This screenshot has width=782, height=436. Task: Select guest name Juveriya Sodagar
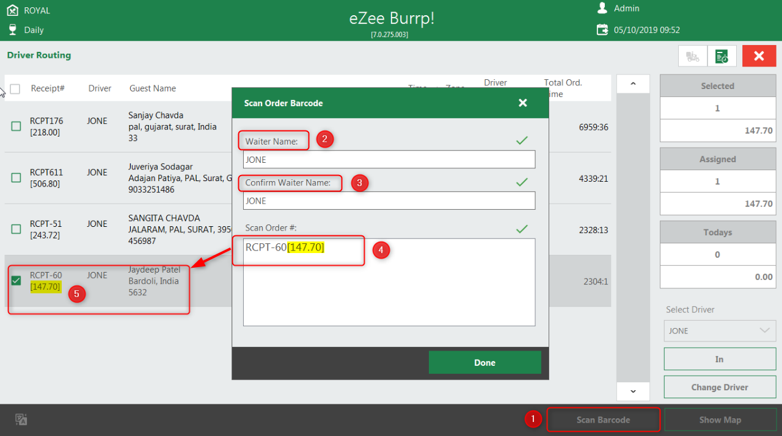(x=161, y=166)
